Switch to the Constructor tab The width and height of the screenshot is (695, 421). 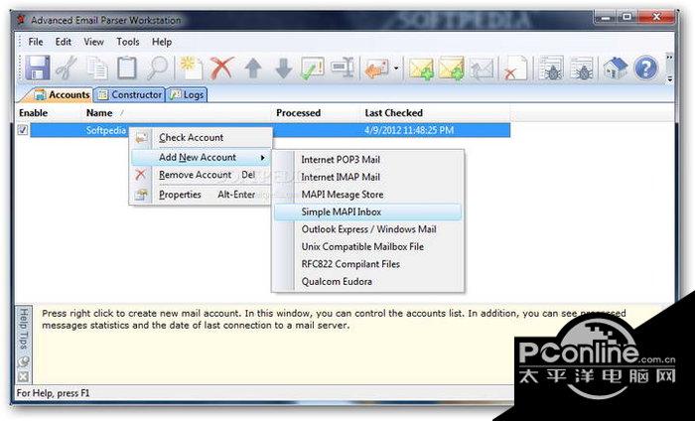click(129, 95)
